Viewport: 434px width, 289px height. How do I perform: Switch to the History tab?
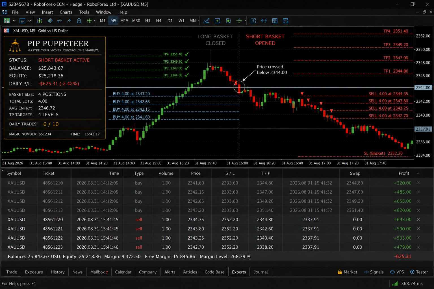[58, 272]
